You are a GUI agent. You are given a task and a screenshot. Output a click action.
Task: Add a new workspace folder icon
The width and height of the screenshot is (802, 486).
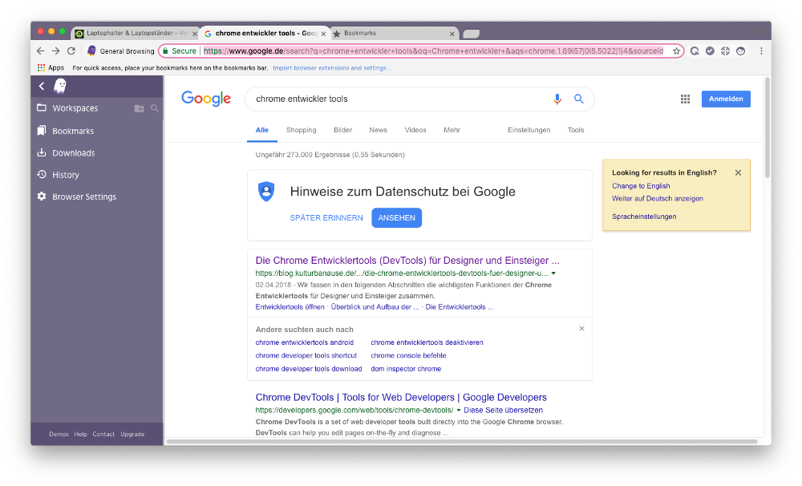pos(139,108)
